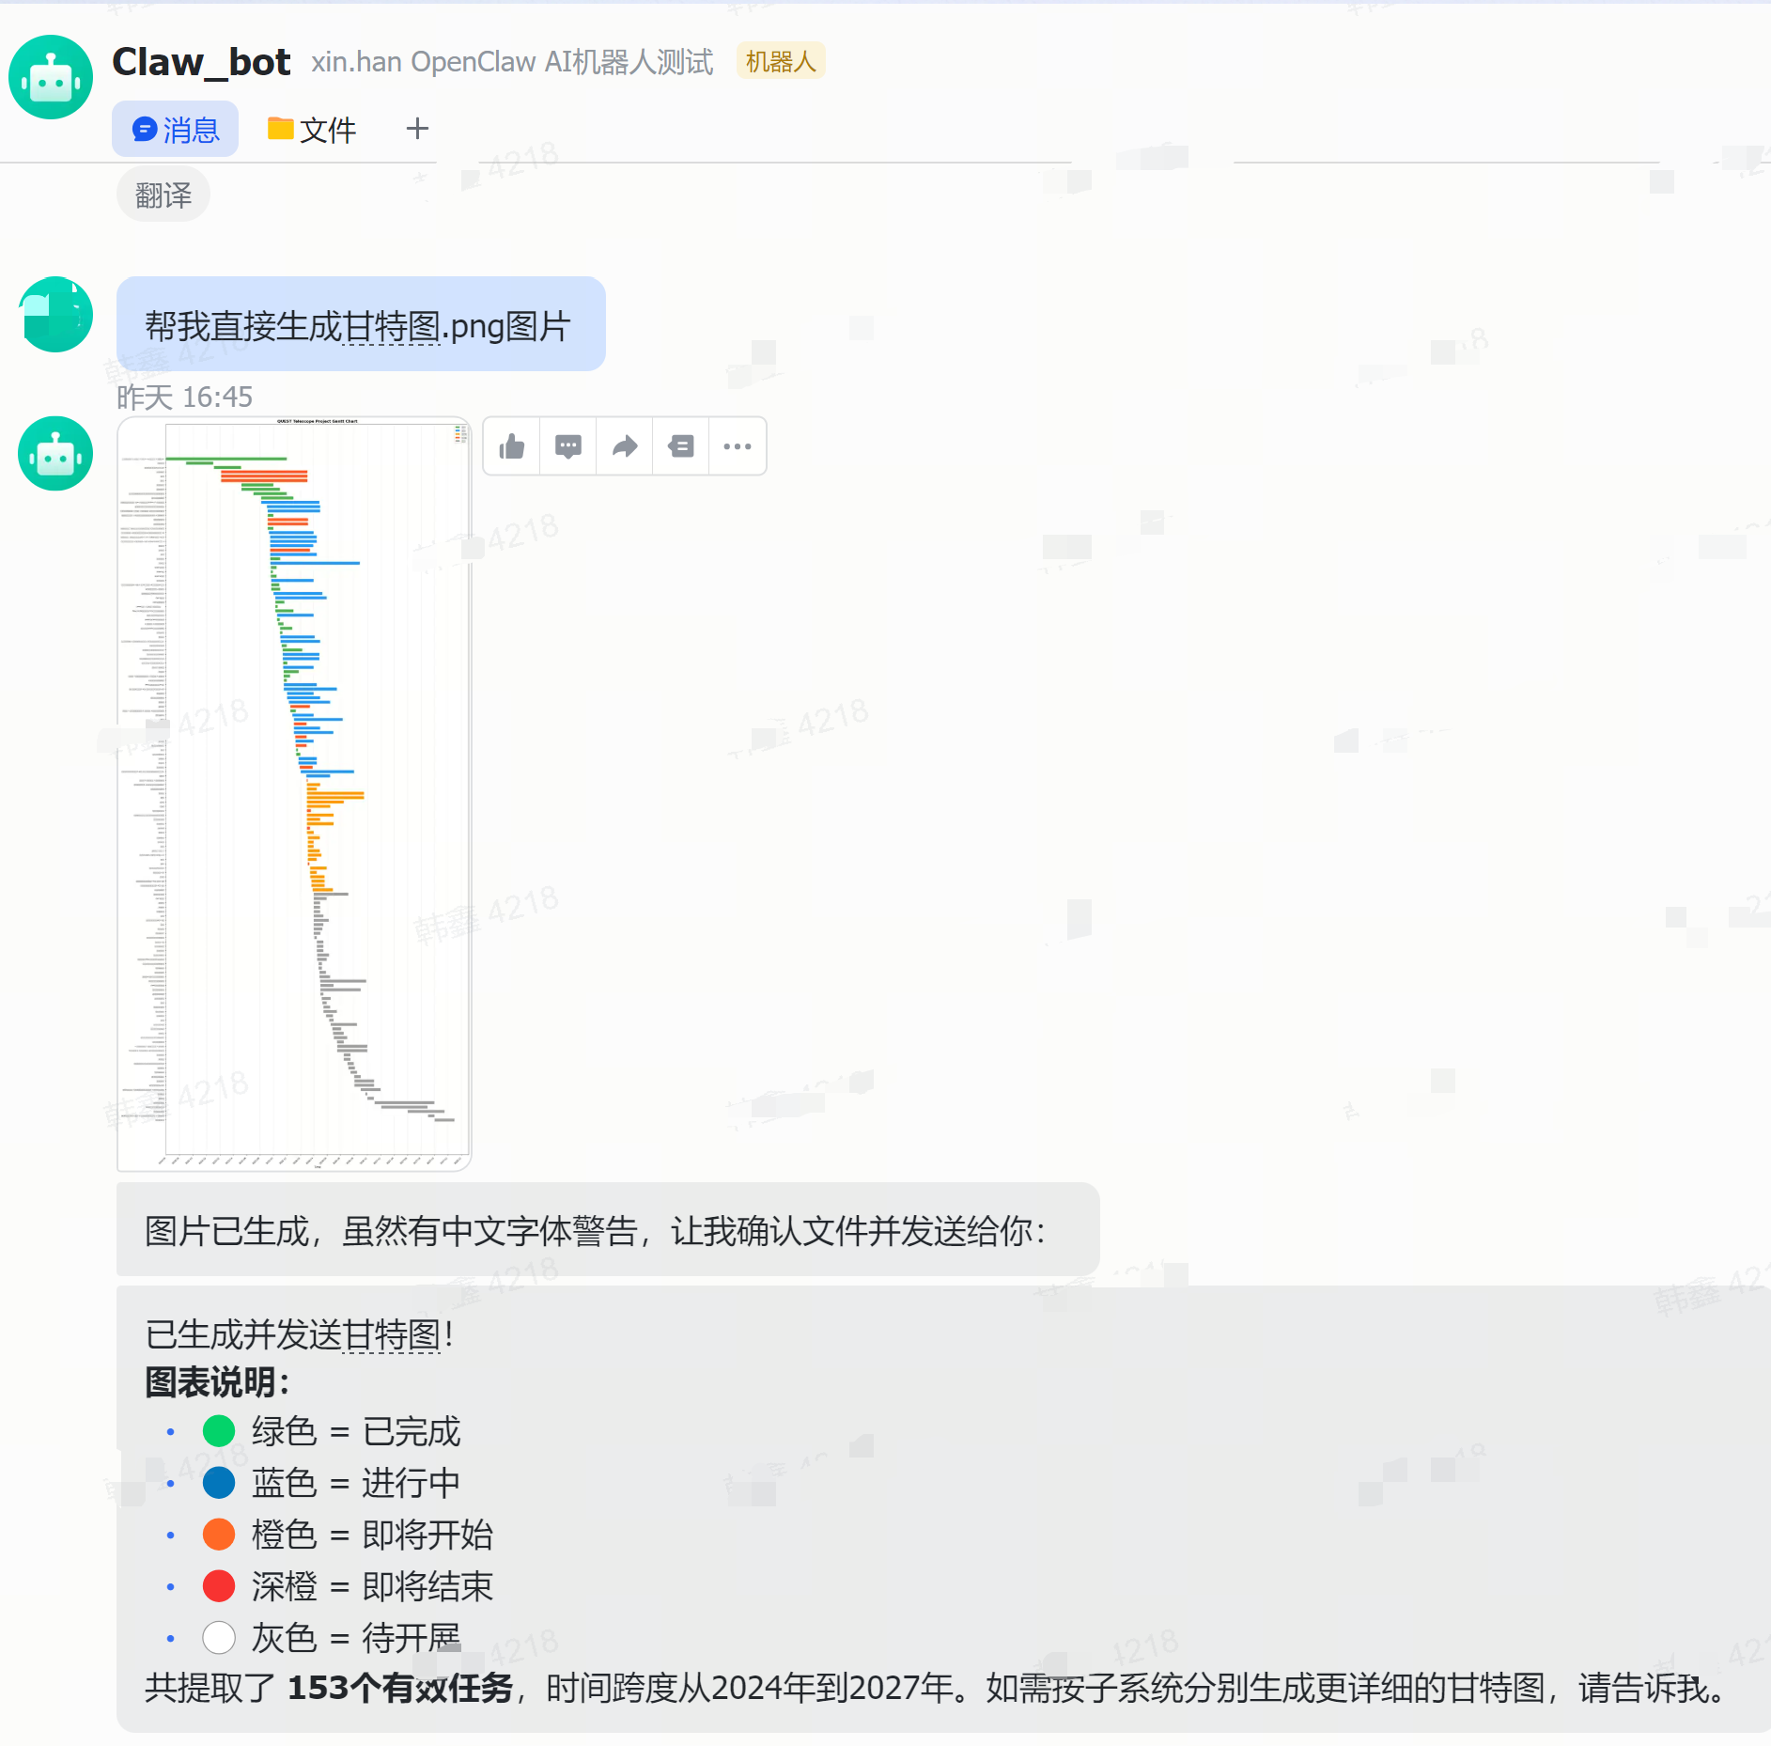
Task: Click the 翻译 translate button
Action: click(x=163, y=193)
